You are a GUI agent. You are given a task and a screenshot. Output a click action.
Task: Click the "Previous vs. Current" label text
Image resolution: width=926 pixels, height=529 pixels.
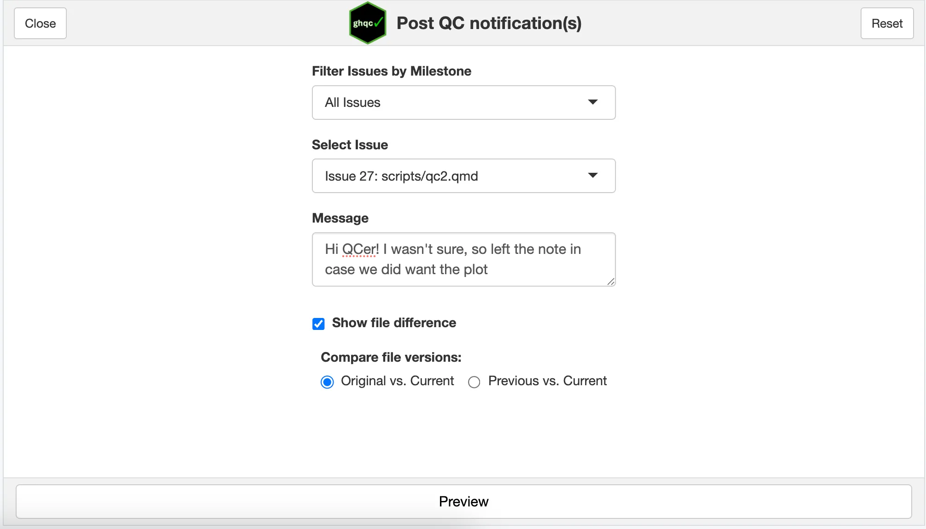pos(547,381)
